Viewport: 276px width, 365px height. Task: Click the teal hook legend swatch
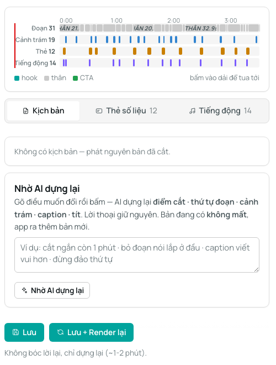[17, 78]
